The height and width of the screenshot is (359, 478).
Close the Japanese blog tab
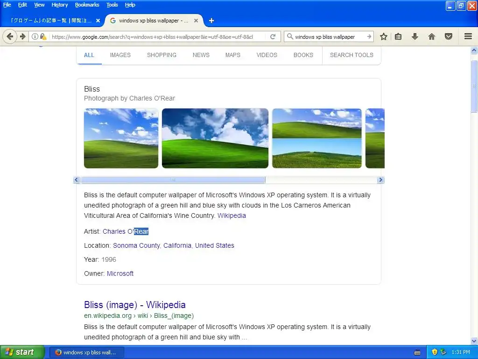(x=98, y=21)
